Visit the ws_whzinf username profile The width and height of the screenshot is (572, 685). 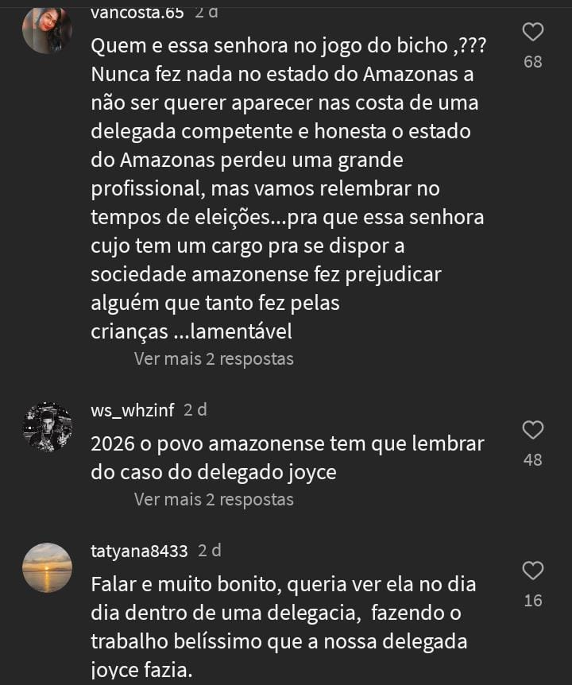(133, 410)
